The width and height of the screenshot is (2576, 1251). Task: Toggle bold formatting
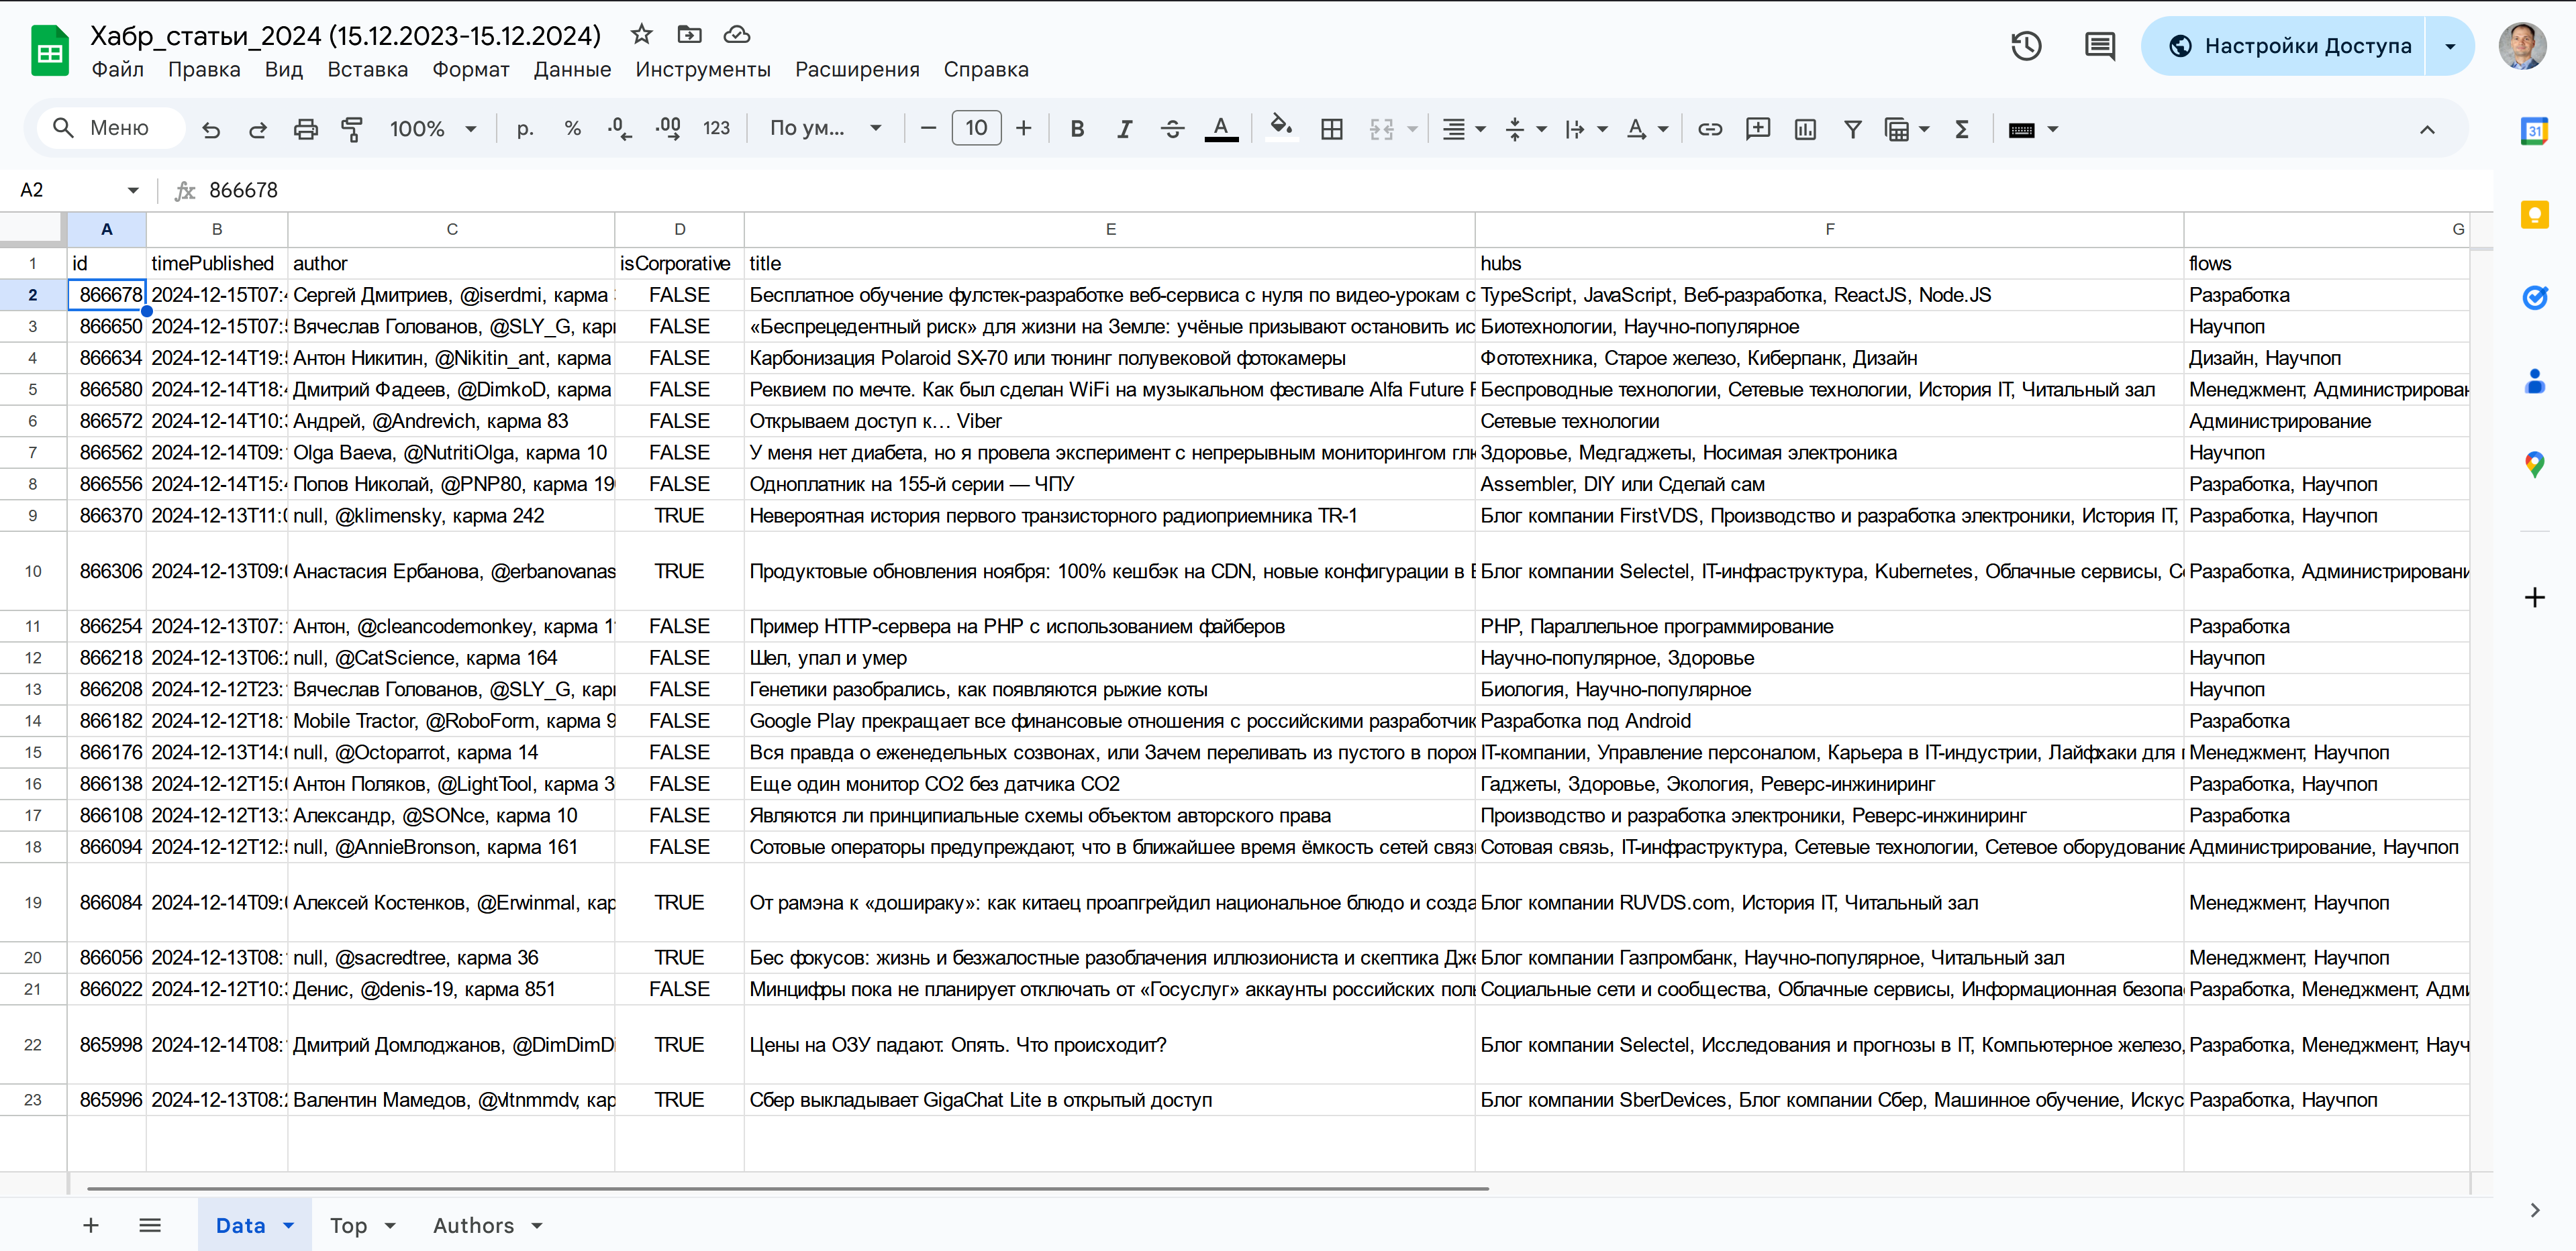[1077, 129]
